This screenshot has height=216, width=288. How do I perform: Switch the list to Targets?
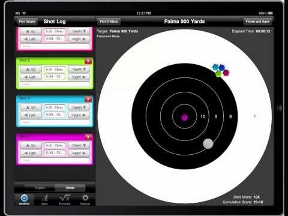point(40,188)
